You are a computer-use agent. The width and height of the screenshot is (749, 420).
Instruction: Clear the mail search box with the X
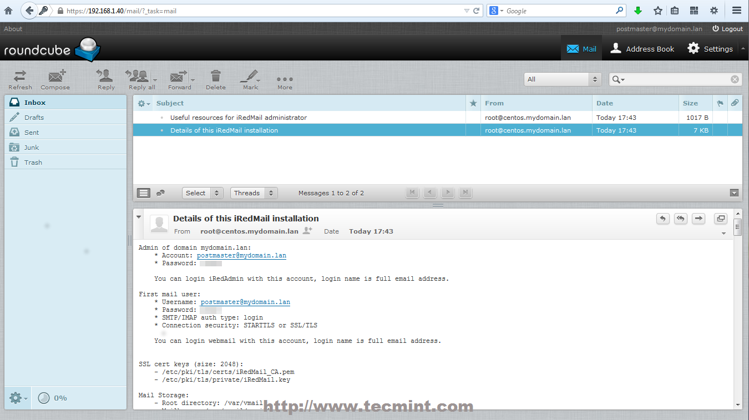(x=735, y=79)
